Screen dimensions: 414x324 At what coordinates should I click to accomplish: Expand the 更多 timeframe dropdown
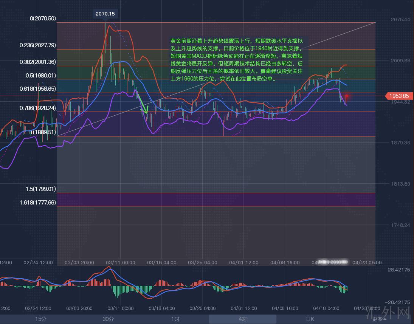point(379,319)
